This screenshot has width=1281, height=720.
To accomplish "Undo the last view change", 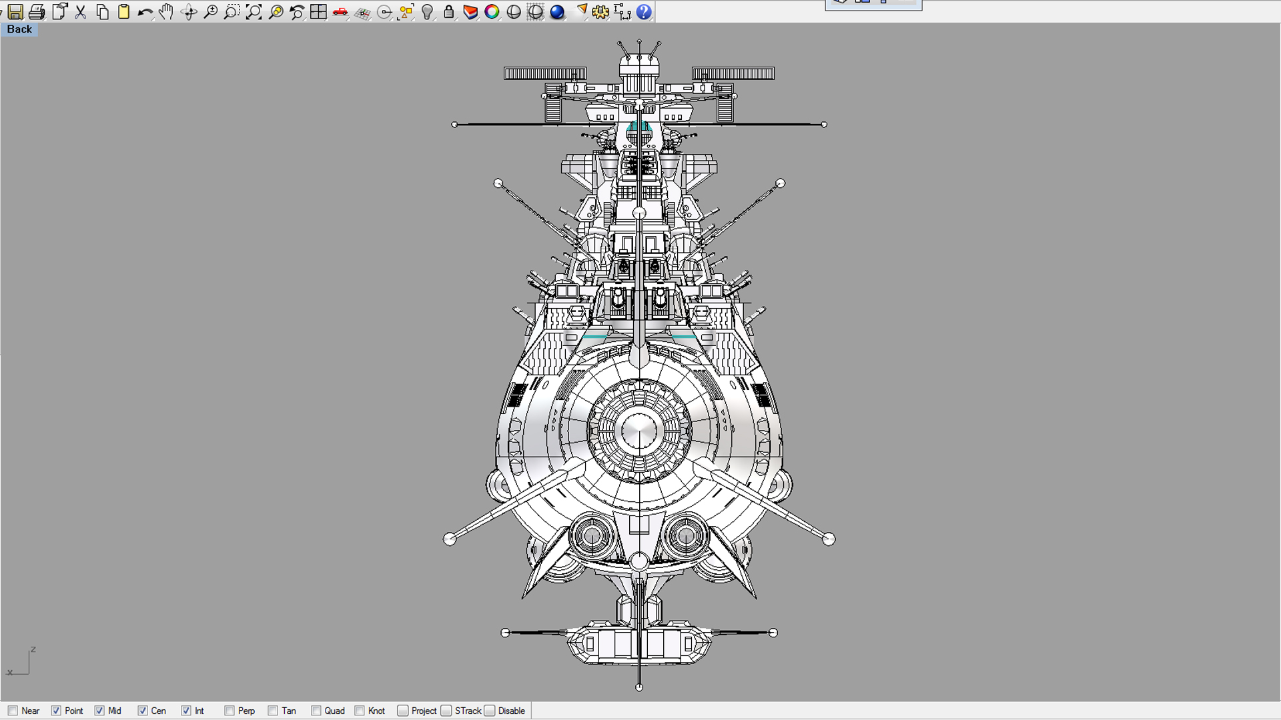I will click(x=297, y=12).
